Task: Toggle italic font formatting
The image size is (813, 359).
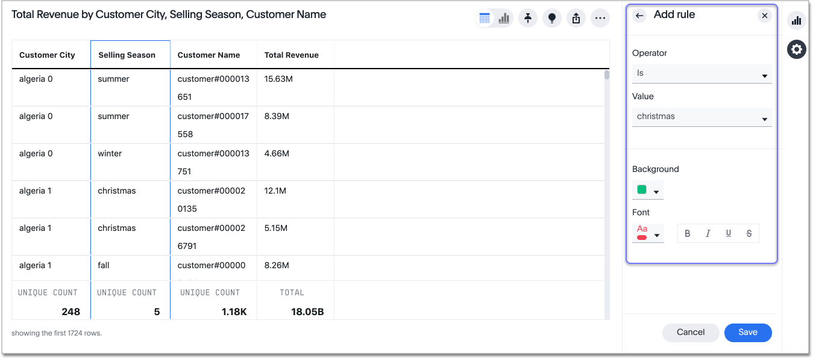Action: coord(708,233)
